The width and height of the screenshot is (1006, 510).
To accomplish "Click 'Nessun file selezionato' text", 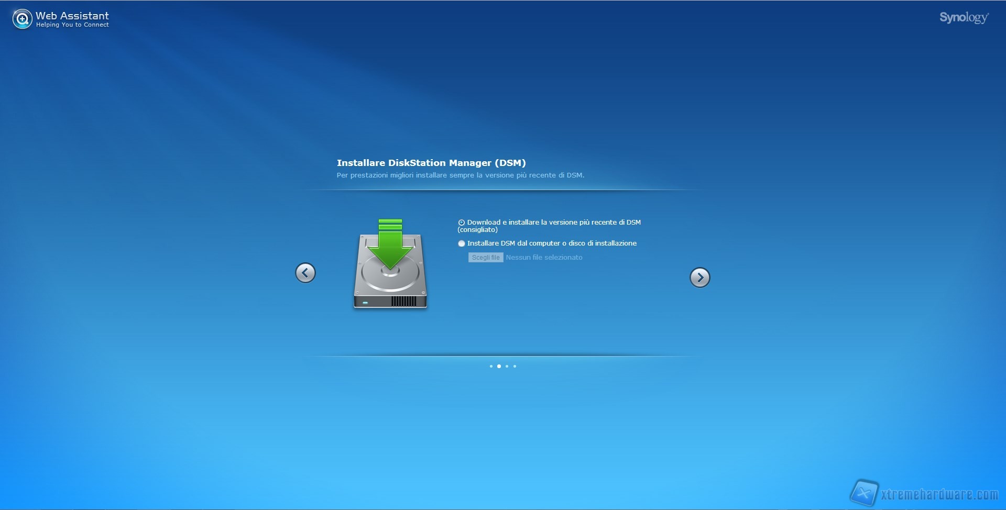I will (544, 258).
